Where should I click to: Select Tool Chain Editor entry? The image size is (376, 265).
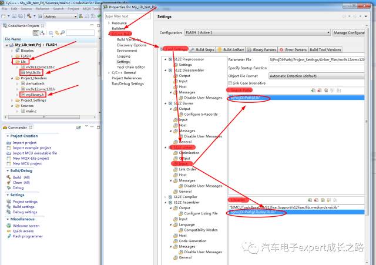coord(131,67)
